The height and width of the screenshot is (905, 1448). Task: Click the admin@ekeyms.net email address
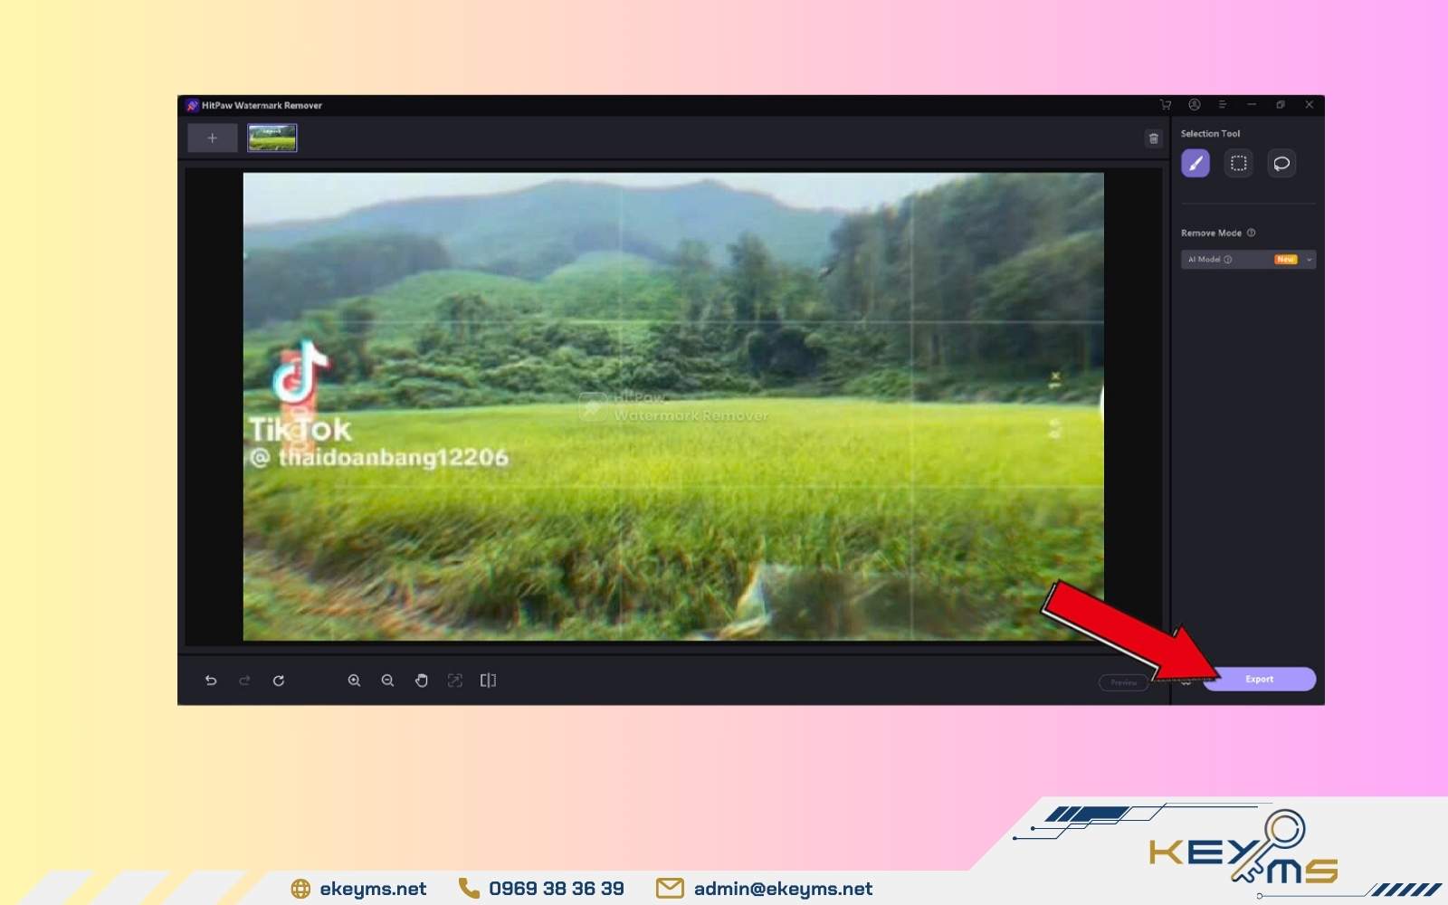tap(783, 889)
